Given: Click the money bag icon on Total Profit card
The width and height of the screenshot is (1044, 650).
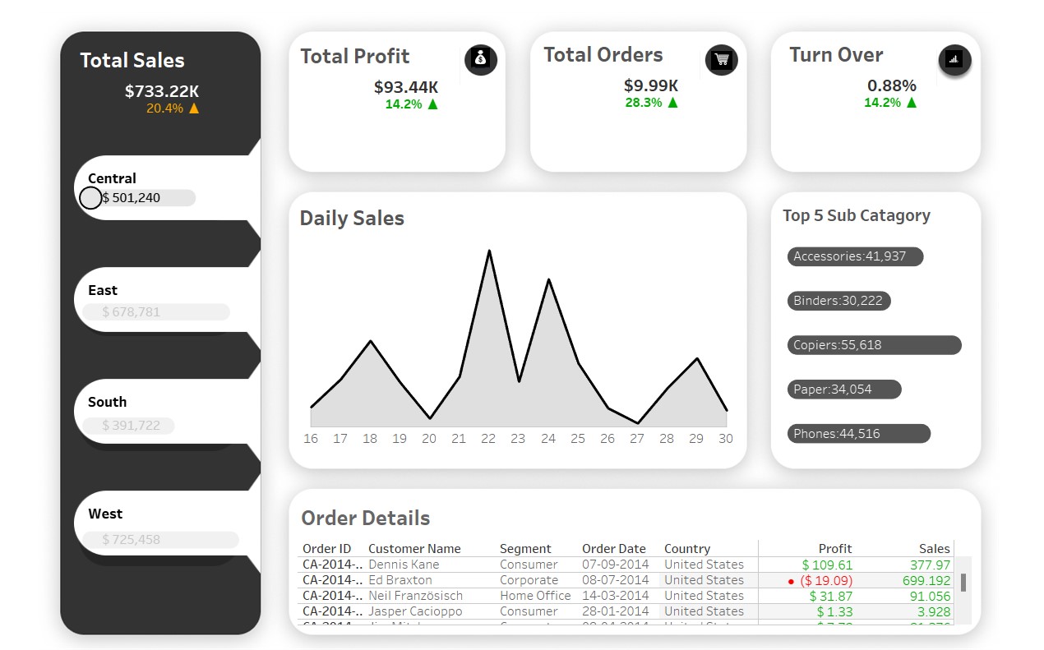Looking at the screenshot, I should 480,59.
